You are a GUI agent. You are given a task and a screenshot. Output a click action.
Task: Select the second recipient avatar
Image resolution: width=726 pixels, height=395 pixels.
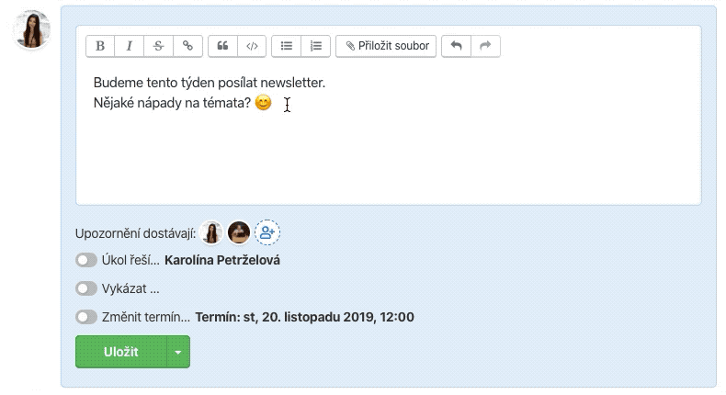tap(239, 233)
